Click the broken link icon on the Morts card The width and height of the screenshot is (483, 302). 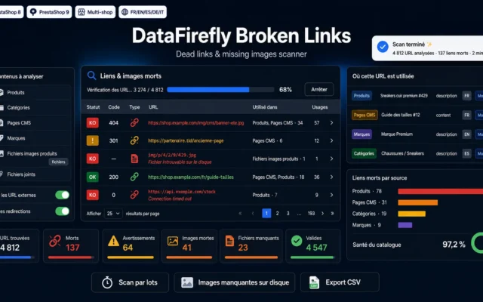[55, 241]
